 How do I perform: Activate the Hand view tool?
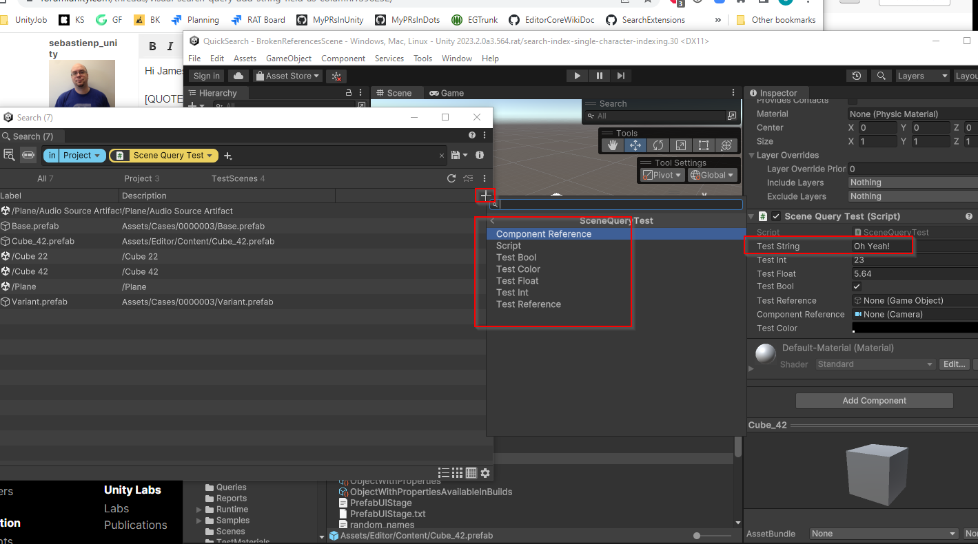tap(612, 145)
